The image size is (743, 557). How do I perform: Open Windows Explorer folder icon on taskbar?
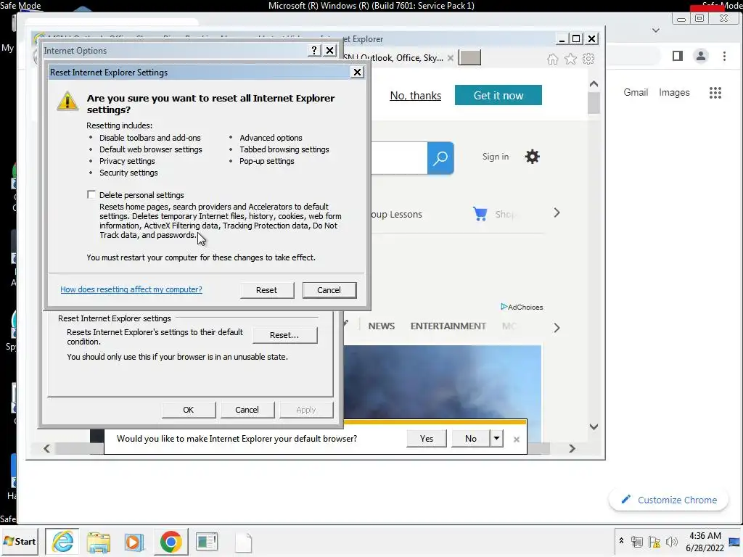[98, 542]
